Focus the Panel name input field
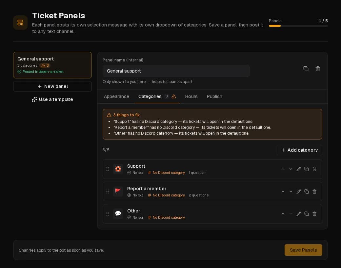 176,71
